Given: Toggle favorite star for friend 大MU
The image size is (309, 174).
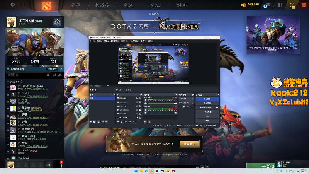Looking at the screenshot, I should point(8,94).
